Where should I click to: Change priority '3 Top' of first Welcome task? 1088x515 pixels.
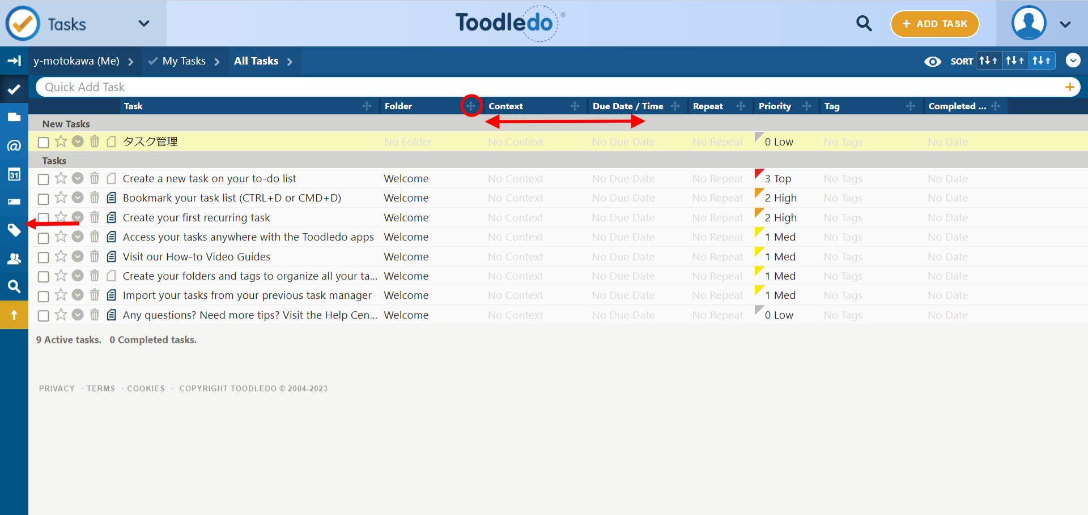777,179
